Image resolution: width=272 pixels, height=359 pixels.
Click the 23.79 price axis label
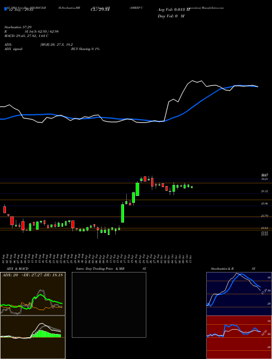264,216
